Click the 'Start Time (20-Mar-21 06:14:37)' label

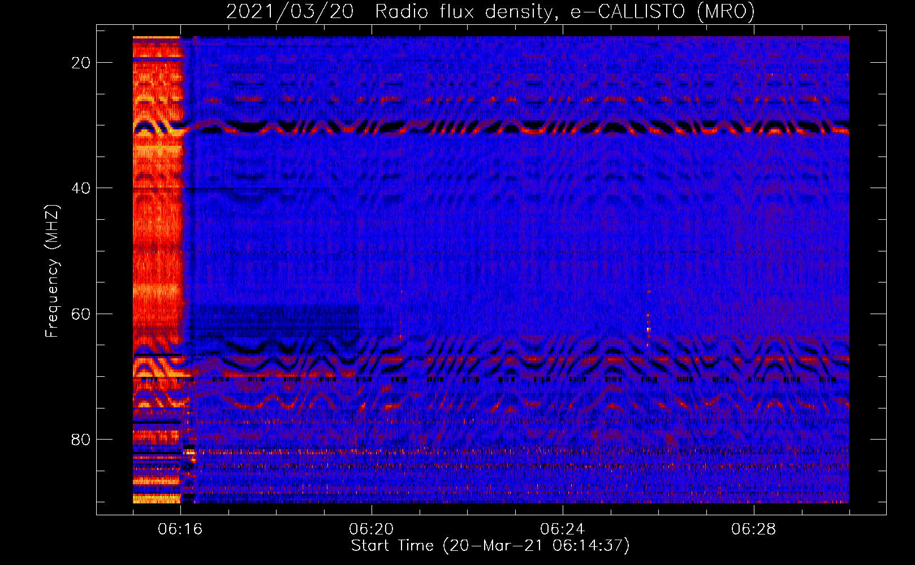(x=490, y=546)
